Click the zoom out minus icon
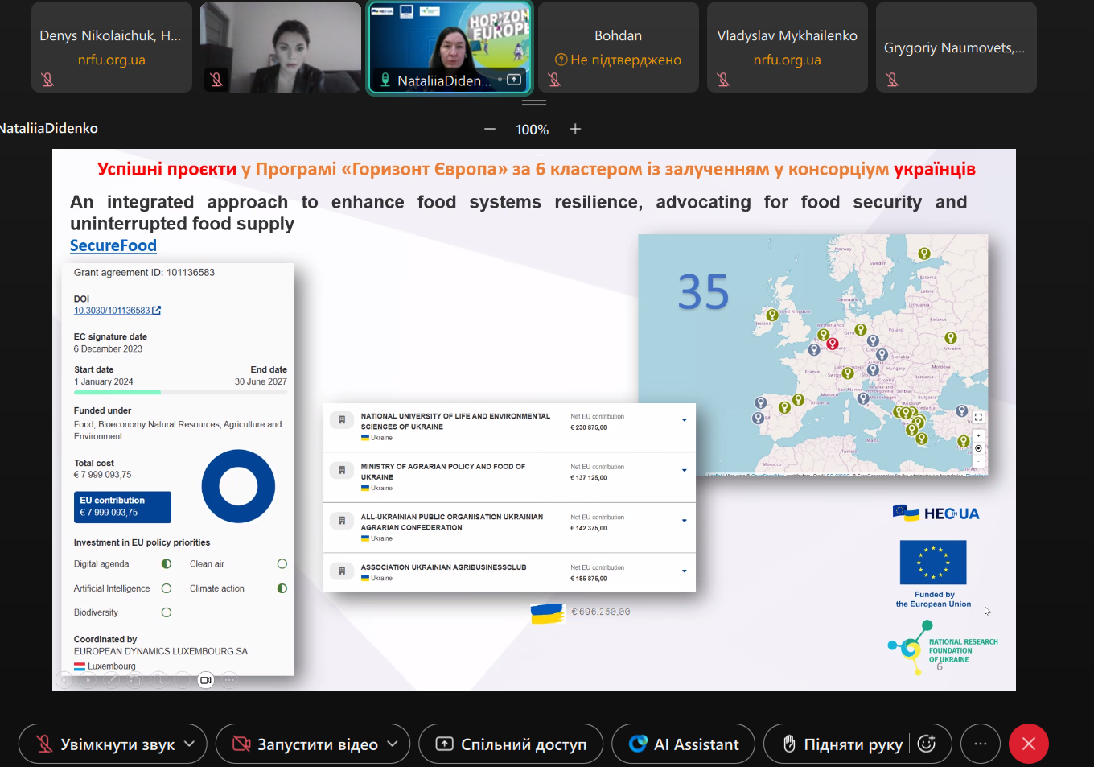The image size is (1094, 767). [489, 130]
